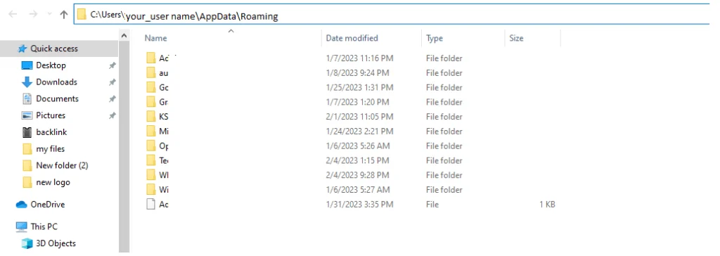The image size is (720, 256).
Task: Select Quick access in navigation pane
Action: pos(53,49)
